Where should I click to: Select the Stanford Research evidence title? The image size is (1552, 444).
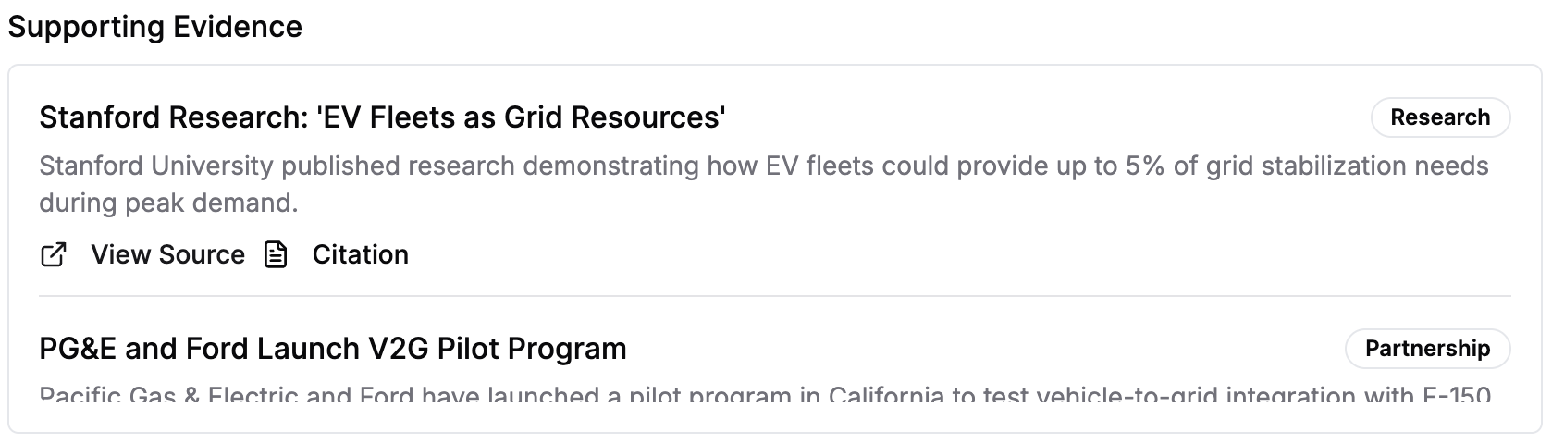[x=382, y=117]
